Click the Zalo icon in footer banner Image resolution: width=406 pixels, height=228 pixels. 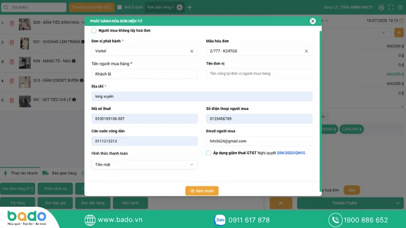pyautogui.click(x=220, y=220)
